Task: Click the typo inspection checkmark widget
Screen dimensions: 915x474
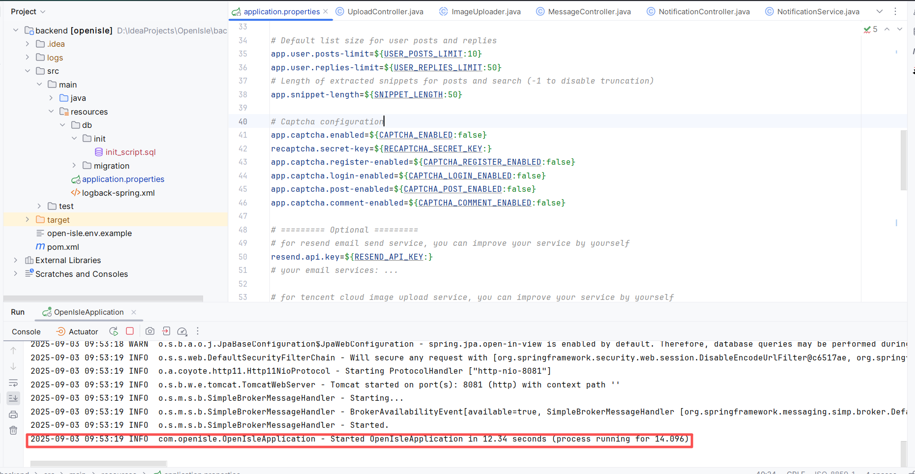Action: 870,30
